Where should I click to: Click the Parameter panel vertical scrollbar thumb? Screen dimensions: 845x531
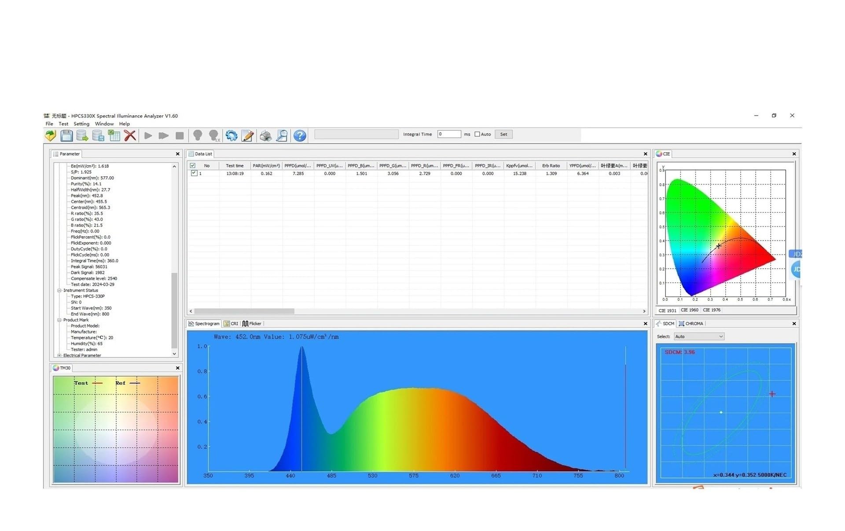174,310
